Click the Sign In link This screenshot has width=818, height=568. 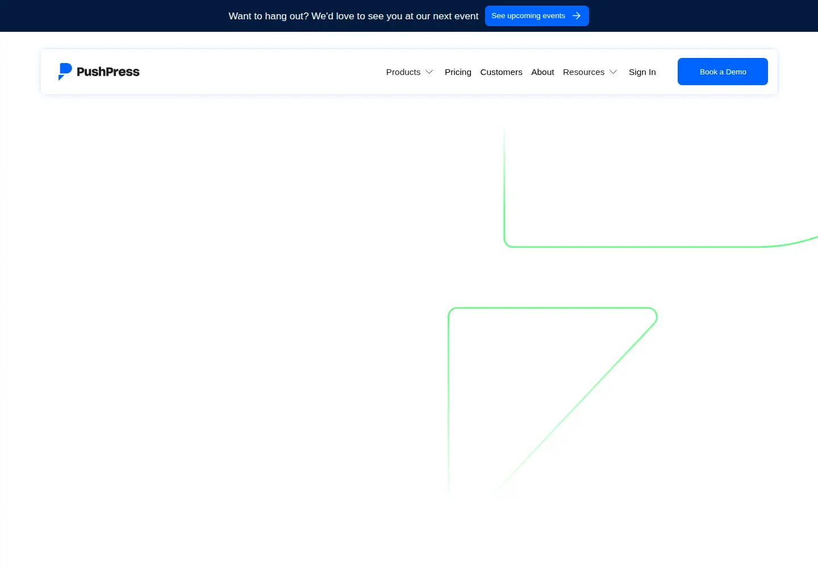click(x=642, y=72)
